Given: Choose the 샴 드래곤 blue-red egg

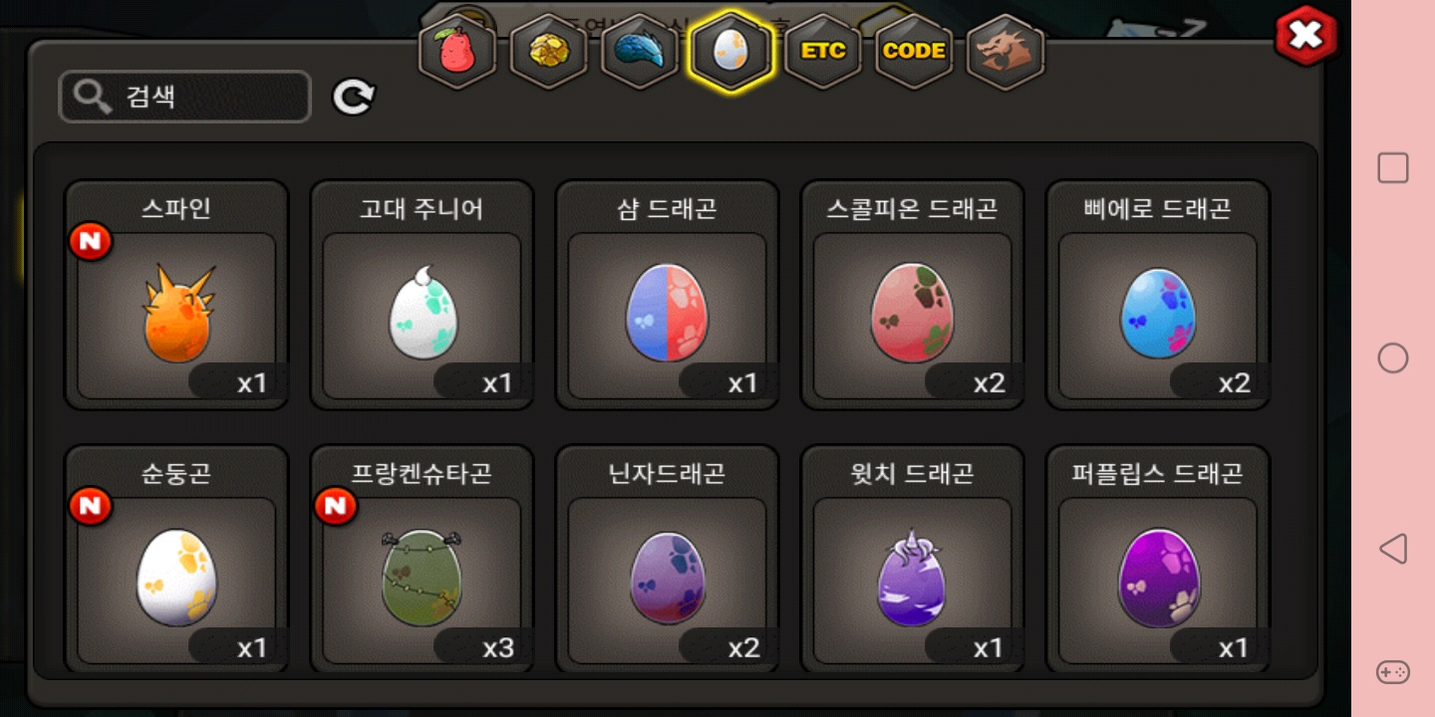Looking at the screenshot, I should pos(667,295).
